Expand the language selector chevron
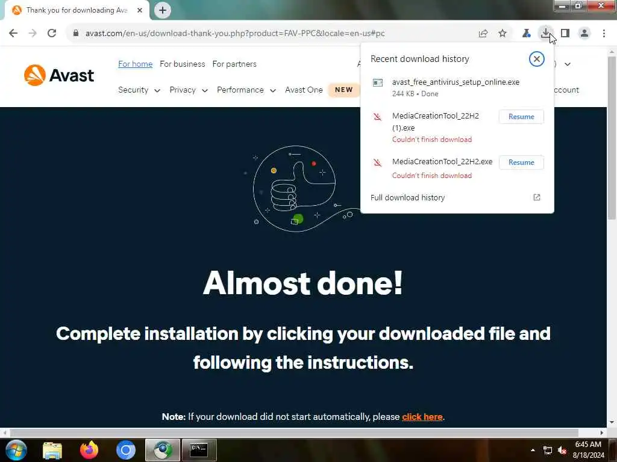 568,64
